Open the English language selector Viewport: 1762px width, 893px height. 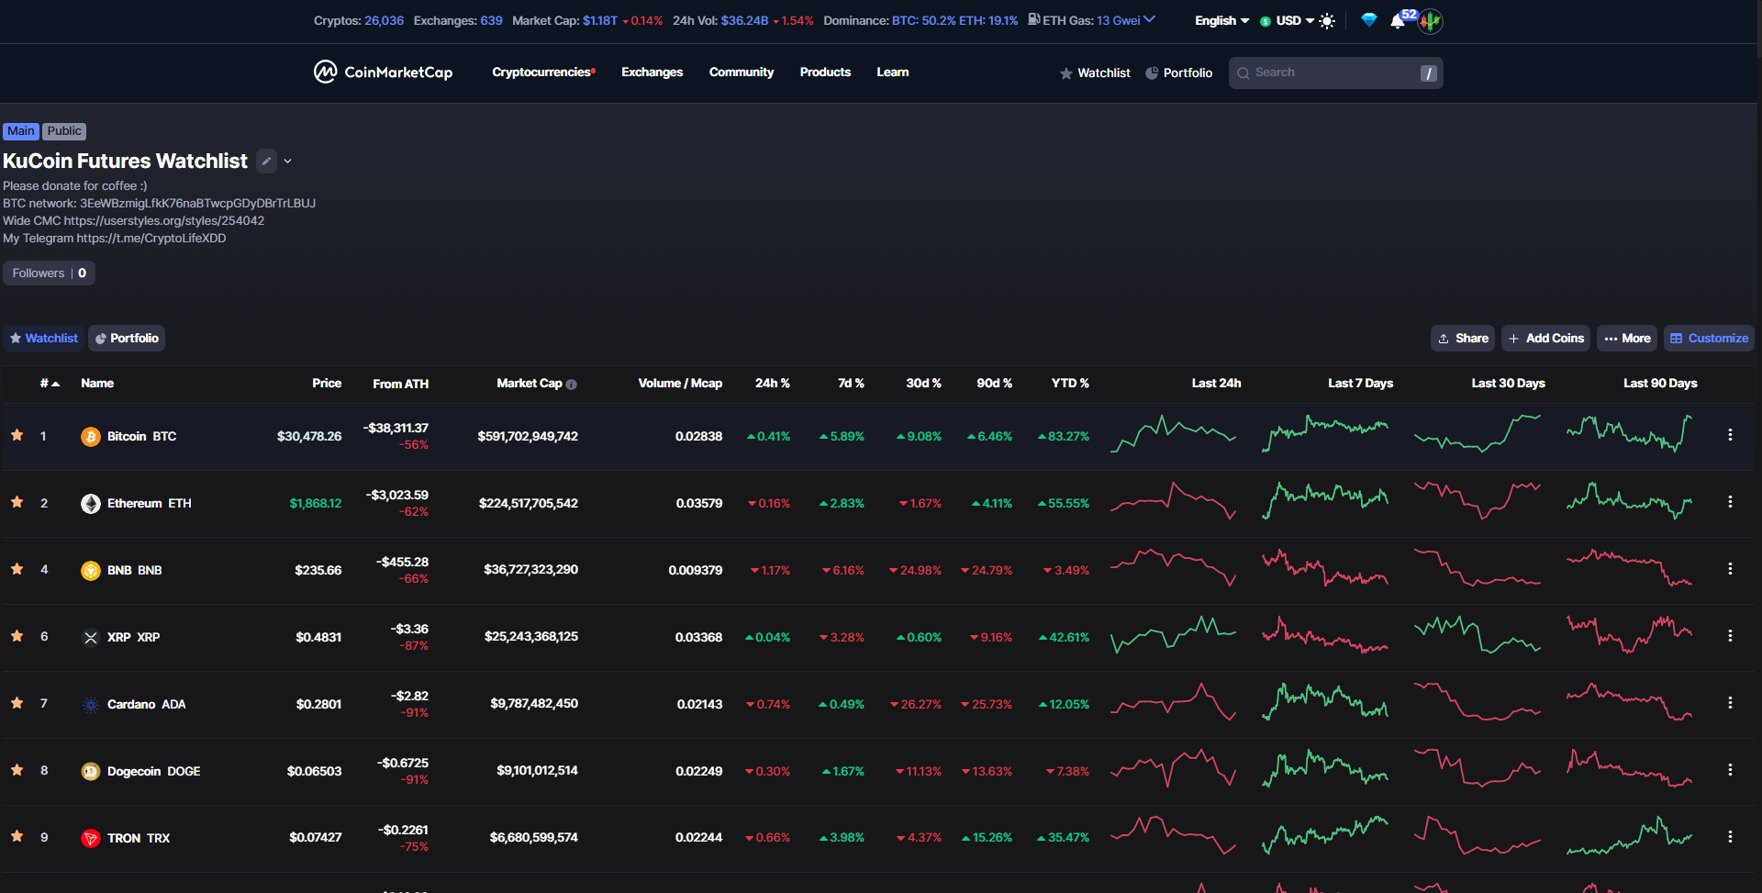point(1219,20)
